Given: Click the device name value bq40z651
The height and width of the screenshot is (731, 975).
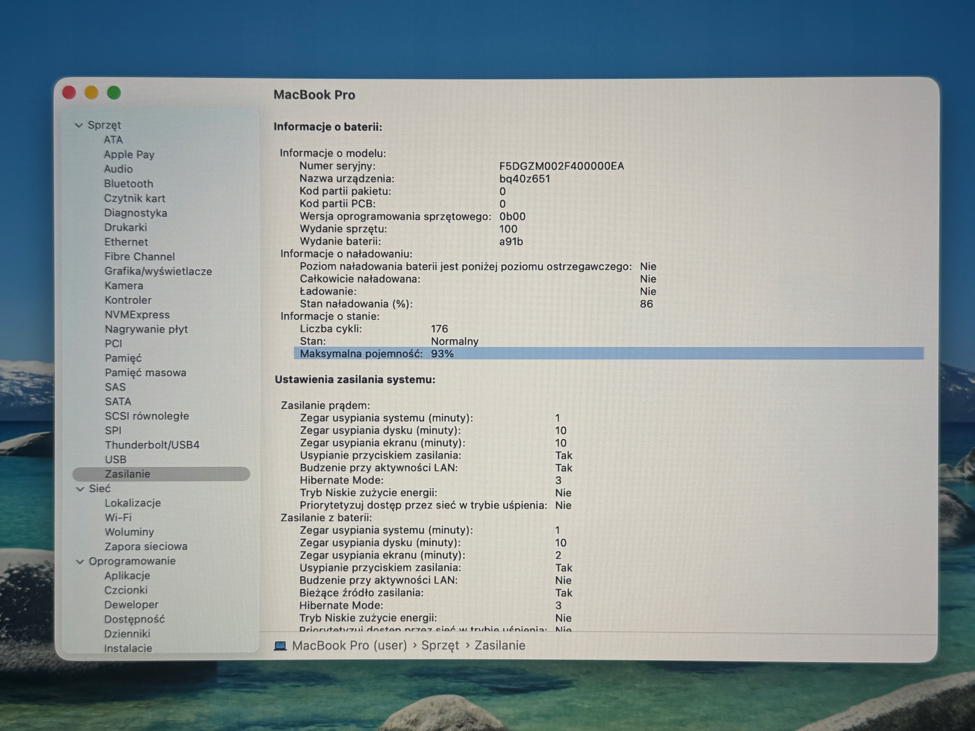Looking at the screenshot, I should pyautogui.click(x=524, y=179).
